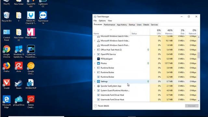208x117 pixels.
Task: Launch Adobe Creative Cloud shortcut
Action: (x=31, y=102)
